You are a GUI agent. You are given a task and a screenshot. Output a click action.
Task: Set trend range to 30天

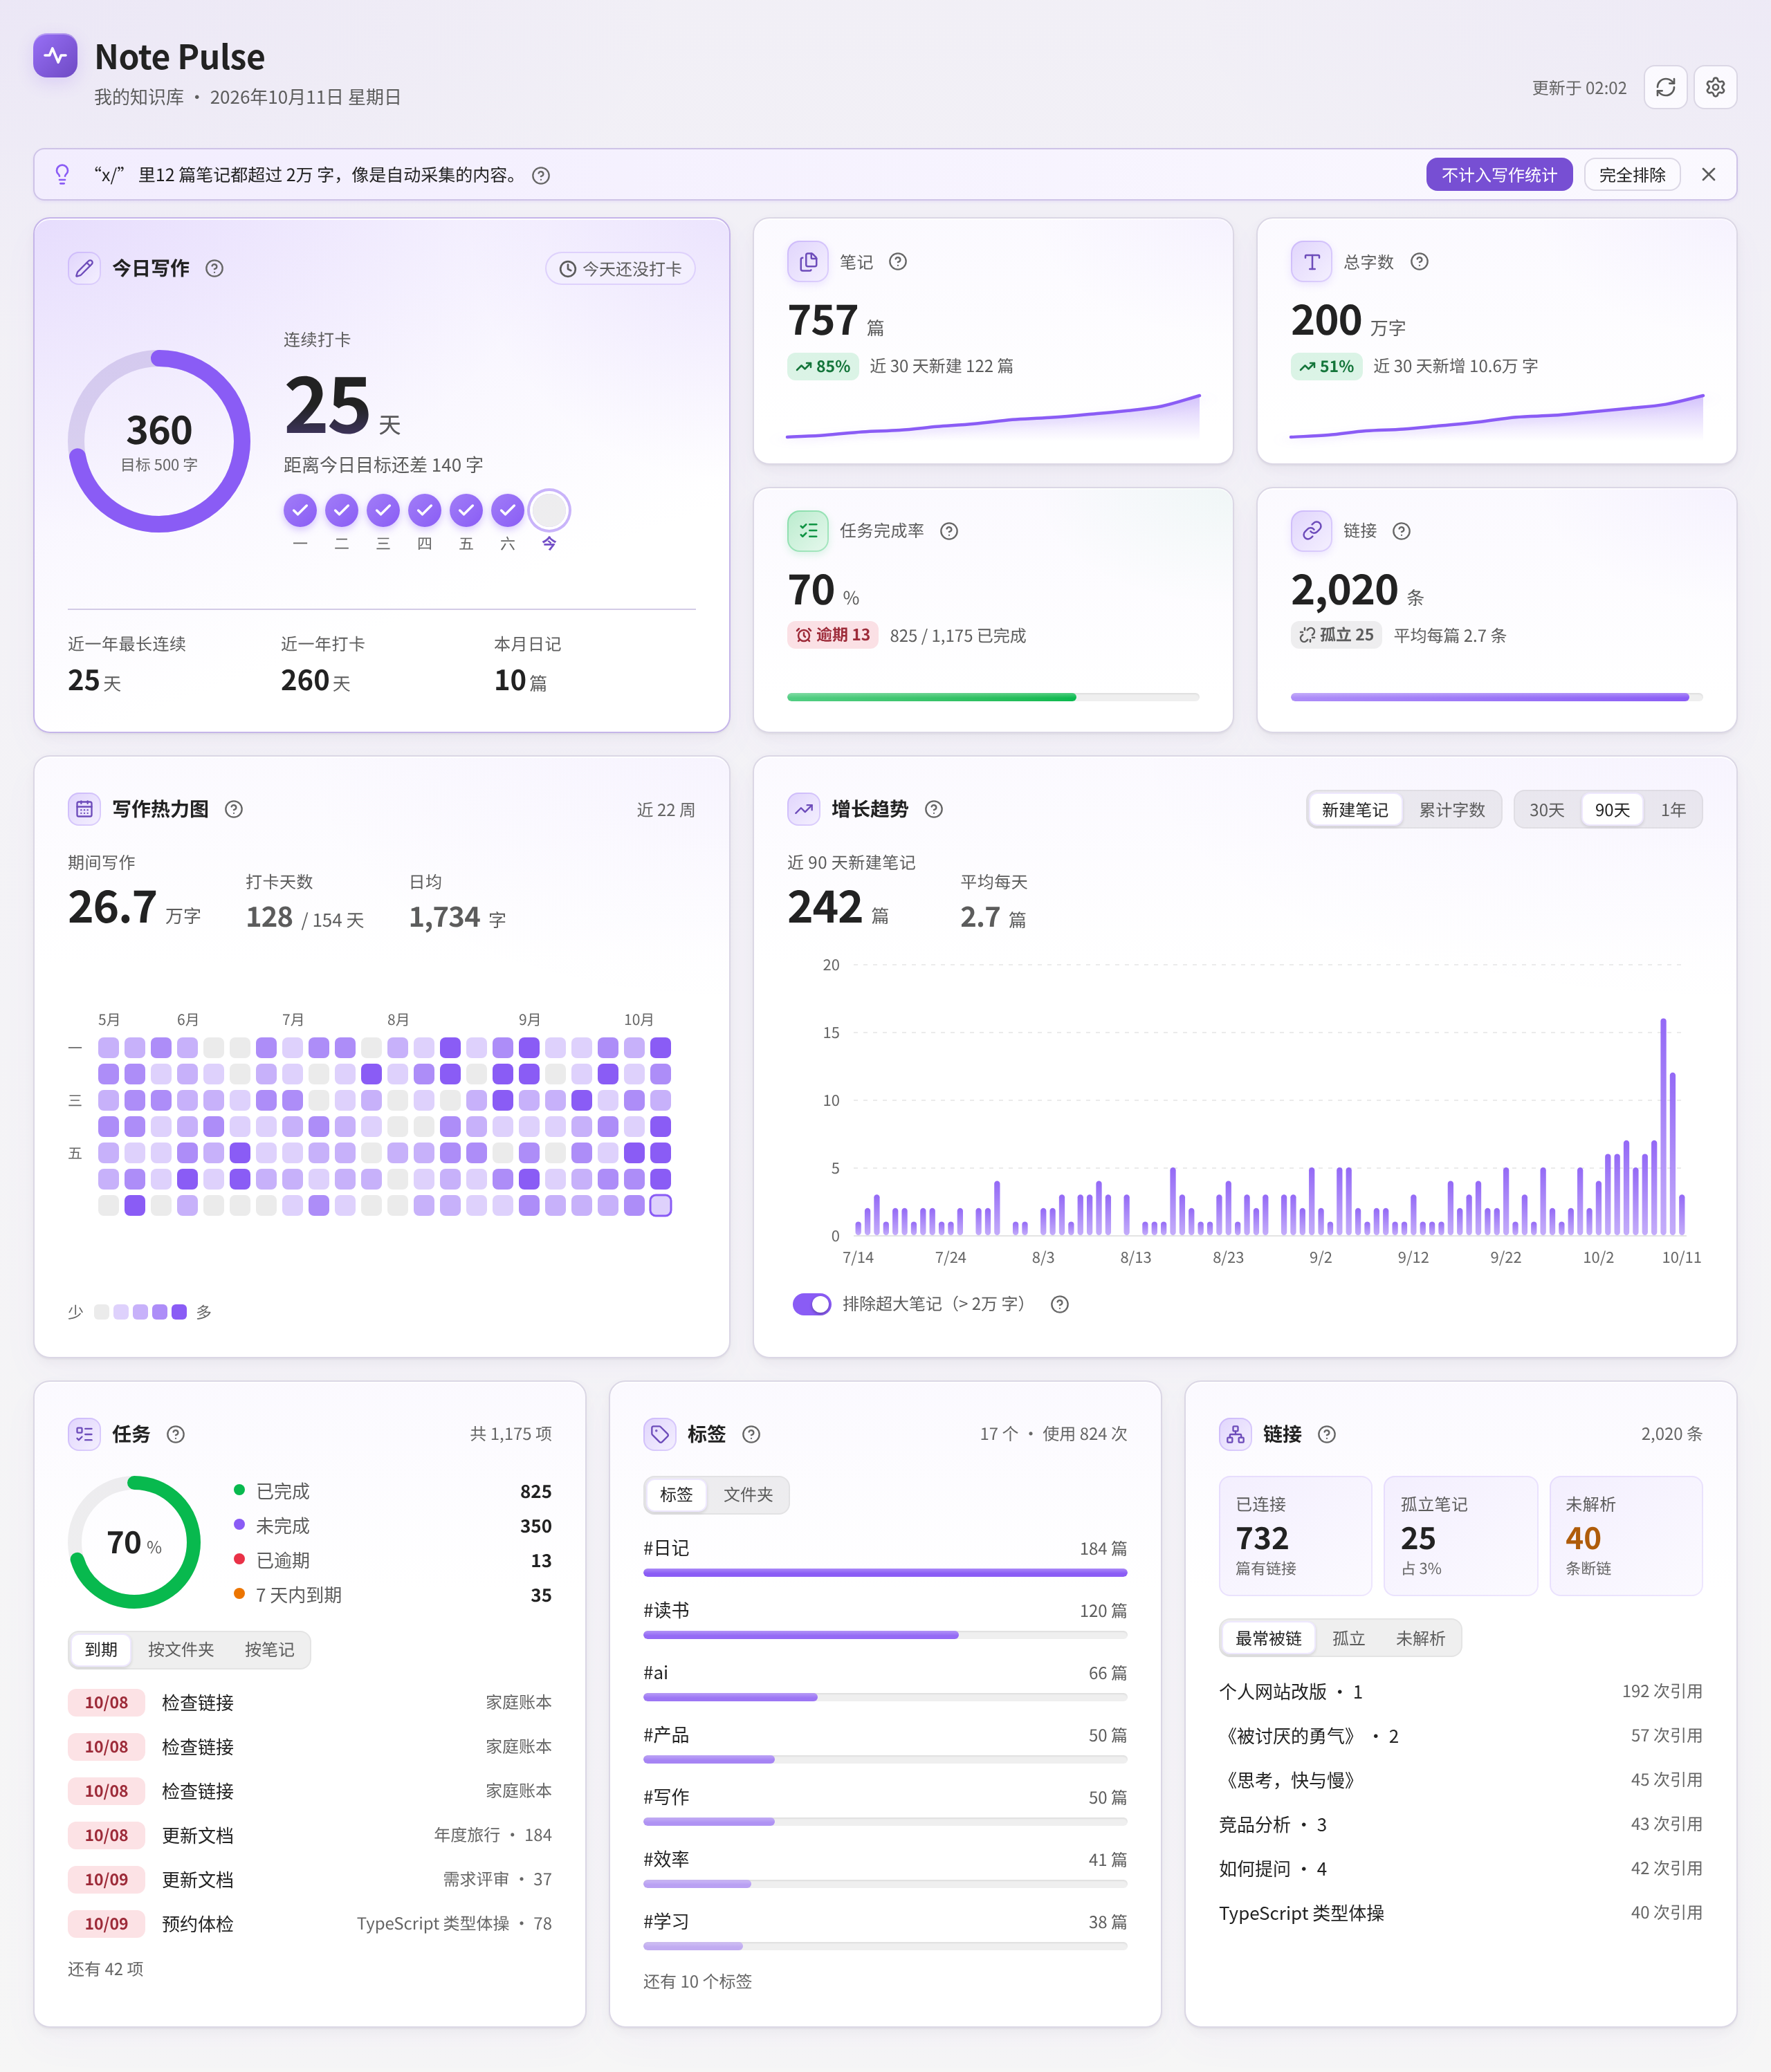[1546, 810]
